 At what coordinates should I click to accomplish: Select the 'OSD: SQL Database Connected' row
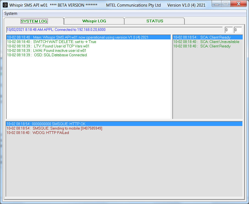(x=88, y=55)
